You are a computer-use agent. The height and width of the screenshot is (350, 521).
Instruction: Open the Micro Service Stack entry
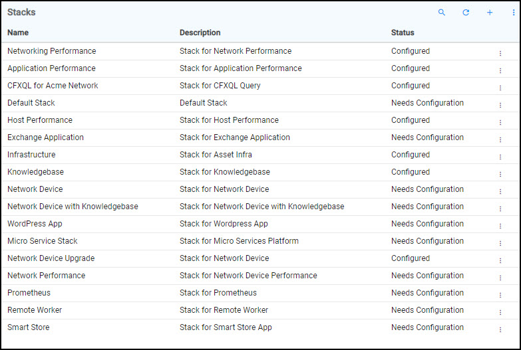pos(43,241)
